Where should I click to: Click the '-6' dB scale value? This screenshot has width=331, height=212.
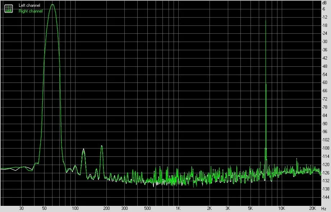(x=323, y=9)
